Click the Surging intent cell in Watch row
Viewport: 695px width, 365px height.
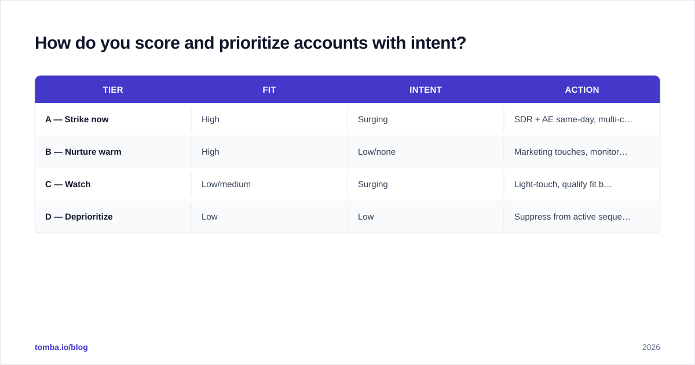(x=426, y=184)
